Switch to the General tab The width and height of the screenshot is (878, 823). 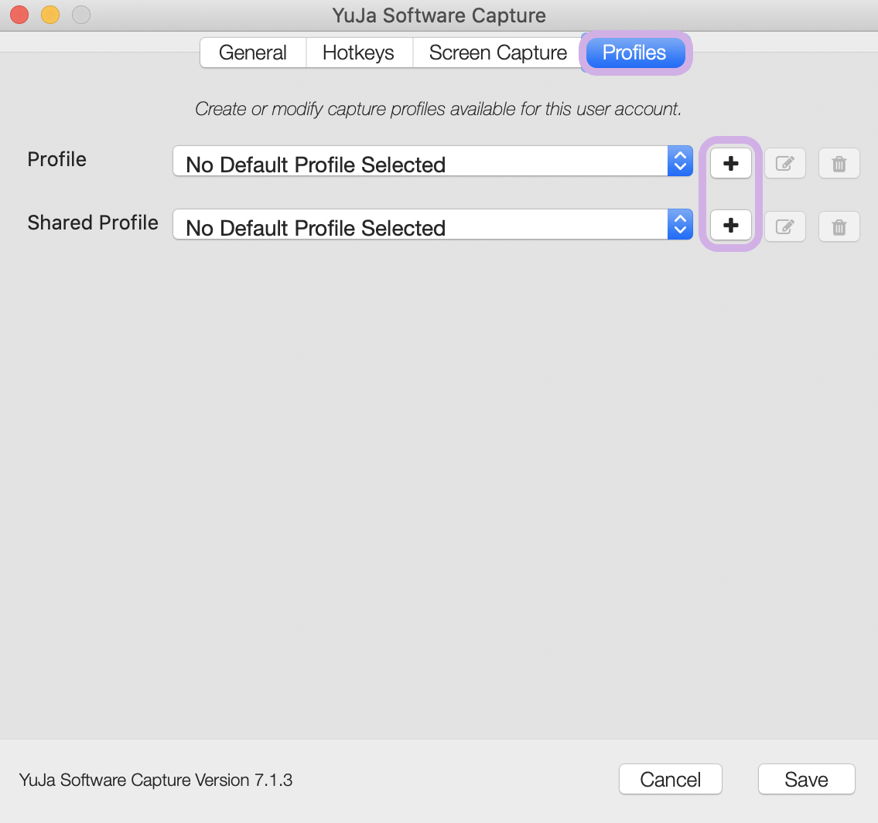pos(253,53)
